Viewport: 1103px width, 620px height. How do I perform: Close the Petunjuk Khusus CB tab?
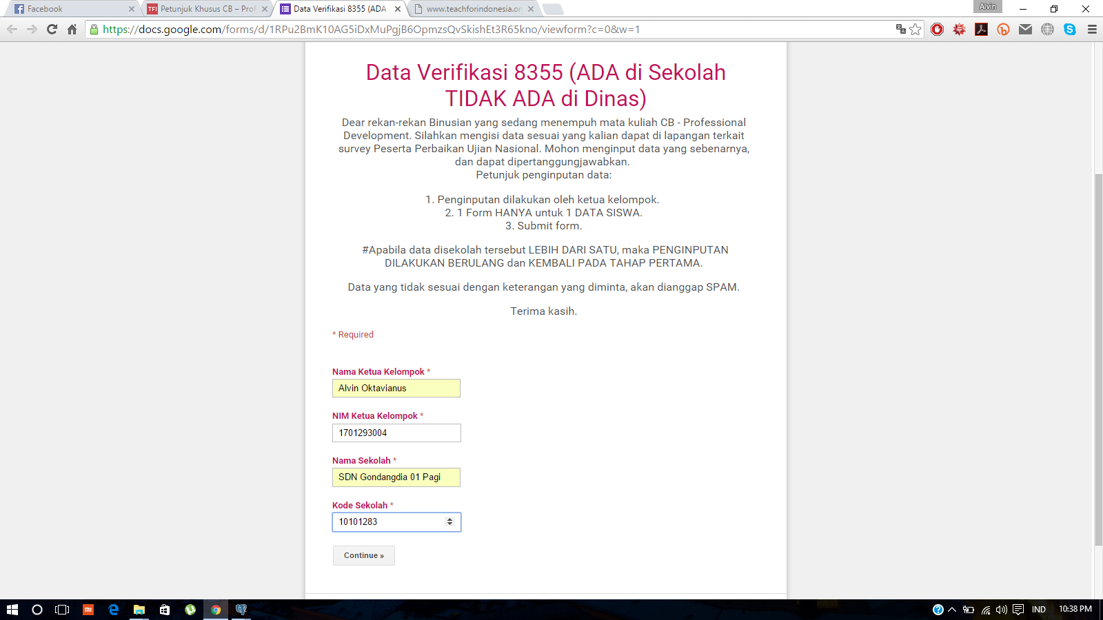point(264,9)
